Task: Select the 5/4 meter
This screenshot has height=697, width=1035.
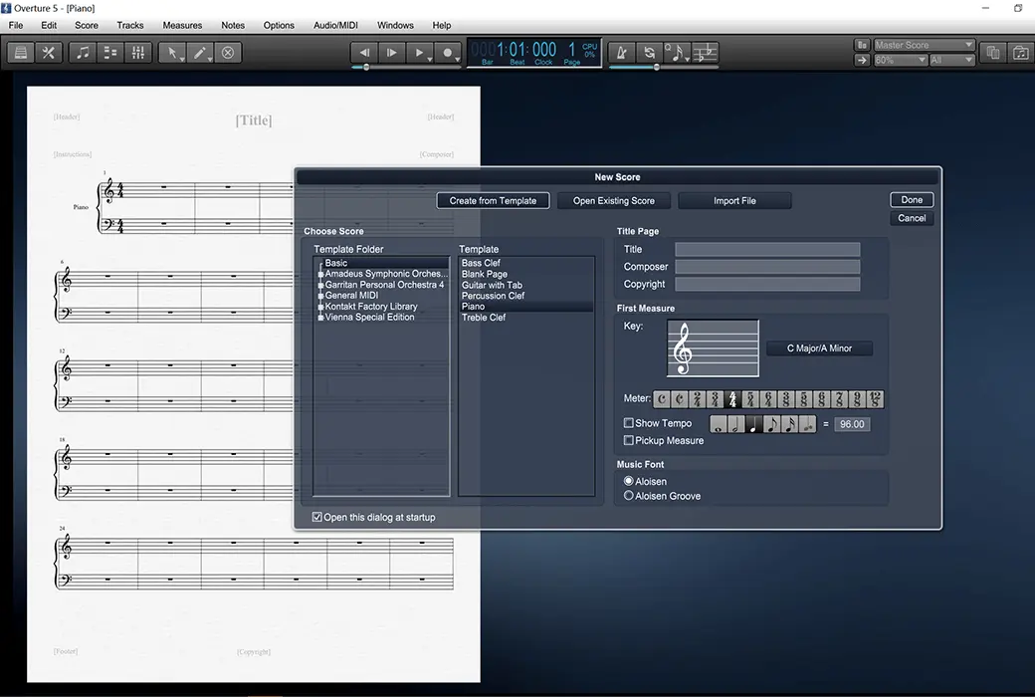Action: [x=750, y=399]
